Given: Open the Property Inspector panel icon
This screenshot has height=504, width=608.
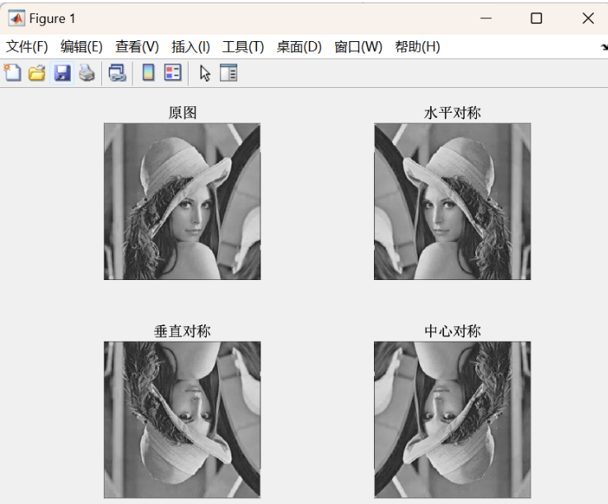Looking at the screenshot, I should 228,72.
